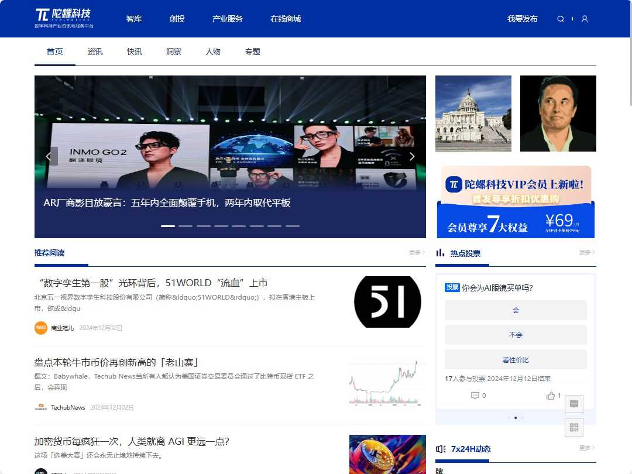Screen dimensions: 632x474
Task: Select the active poll pagination dot
Action: coord(516,418)
